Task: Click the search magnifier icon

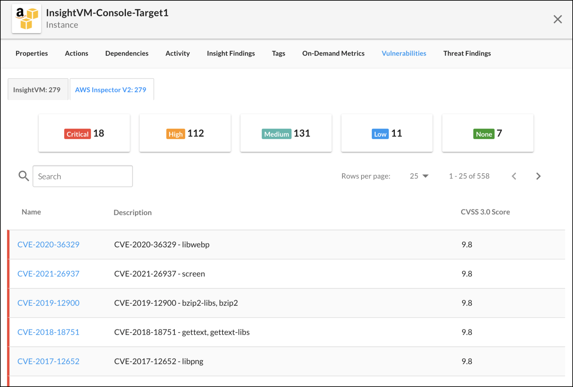Action: pos(24,176)
